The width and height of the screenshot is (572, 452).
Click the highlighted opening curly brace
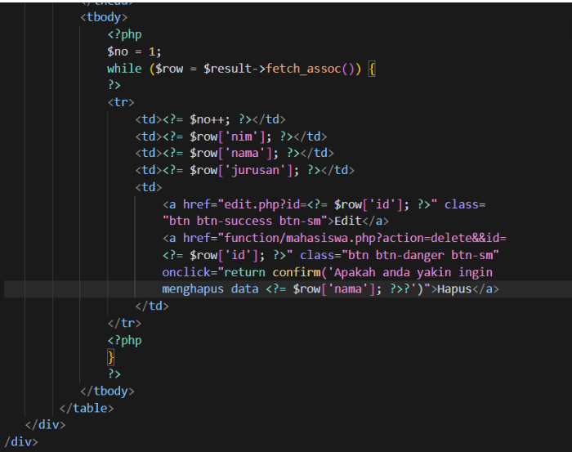coord(372,68)
